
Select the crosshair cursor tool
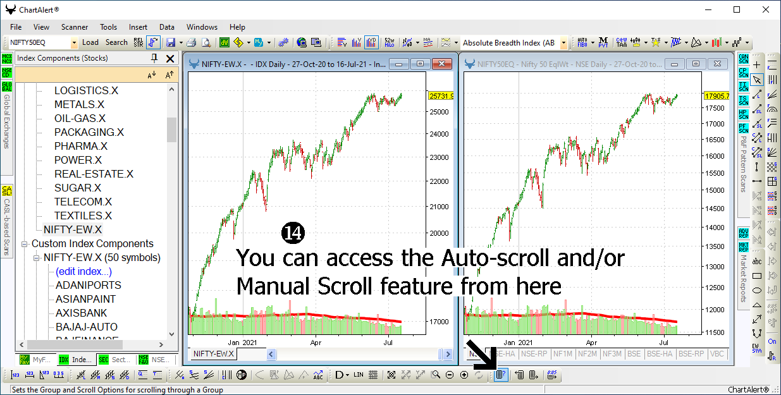(x=757, y=65)
